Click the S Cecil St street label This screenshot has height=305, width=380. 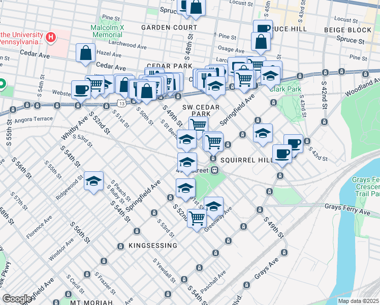pos(75,284)
